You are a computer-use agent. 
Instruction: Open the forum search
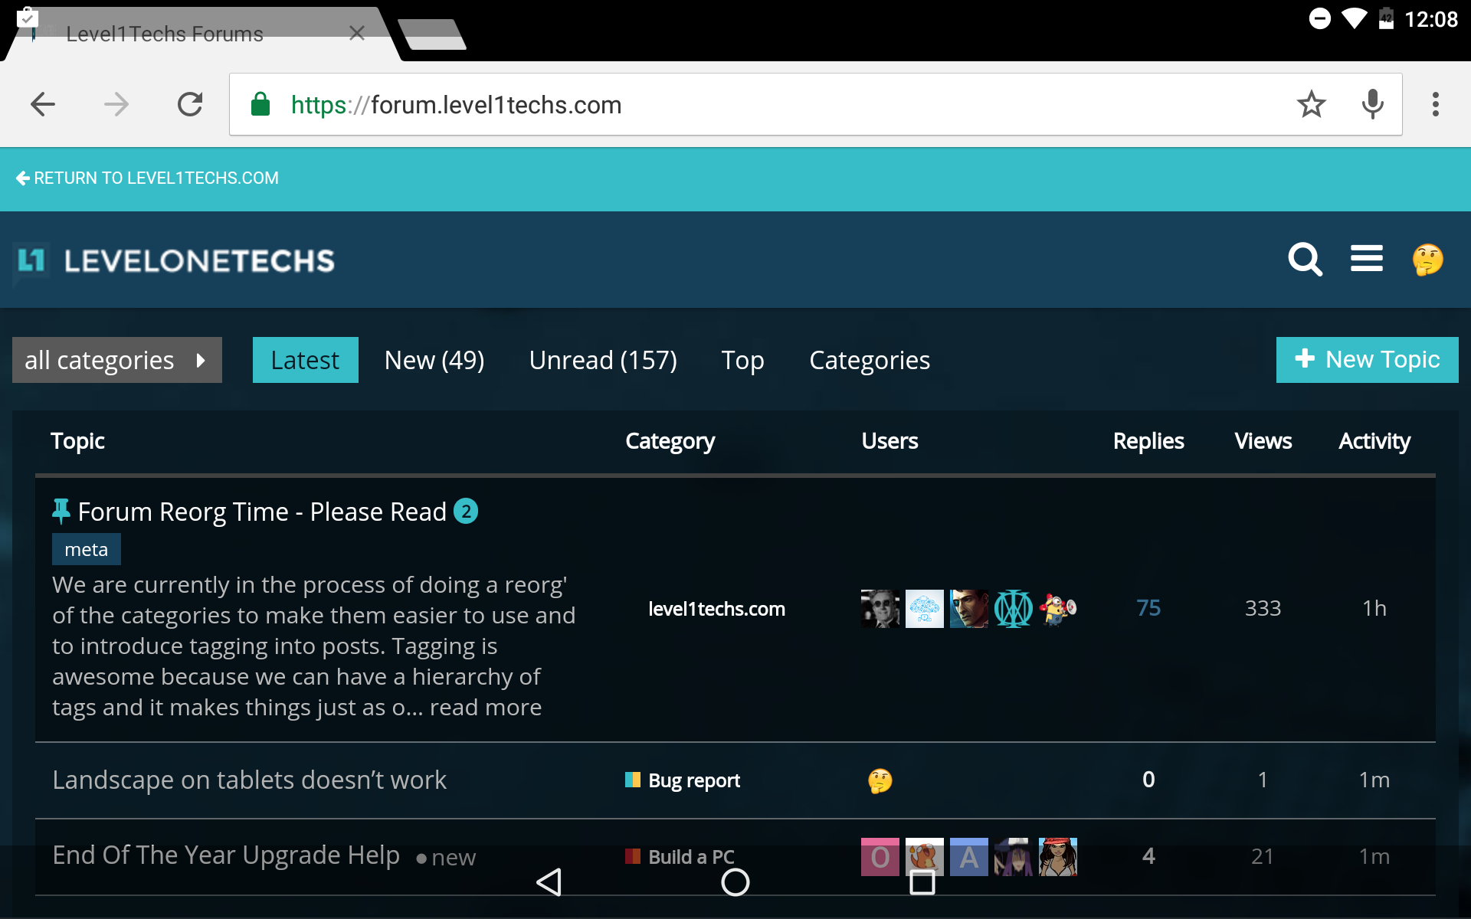[x=1304, y=260]
